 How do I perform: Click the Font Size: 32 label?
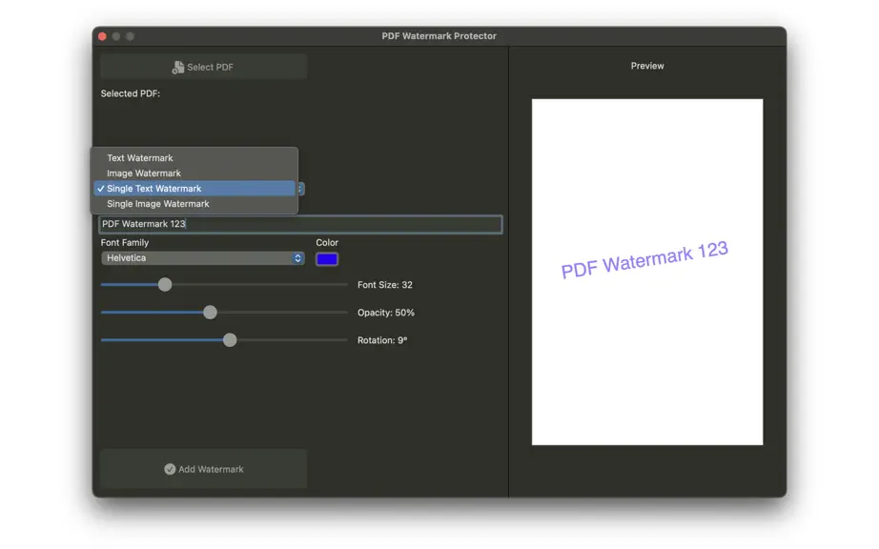(385, 285)
